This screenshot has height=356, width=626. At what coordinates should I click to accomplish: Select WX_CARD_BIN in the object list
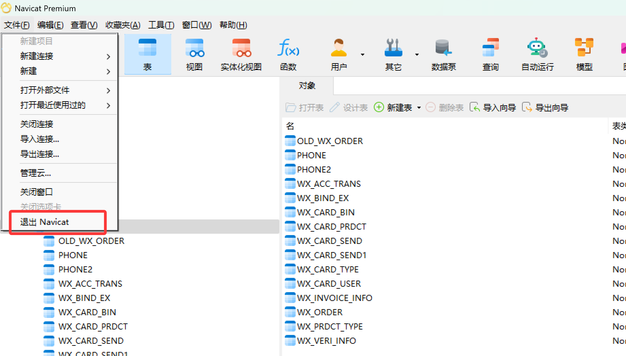320,212
